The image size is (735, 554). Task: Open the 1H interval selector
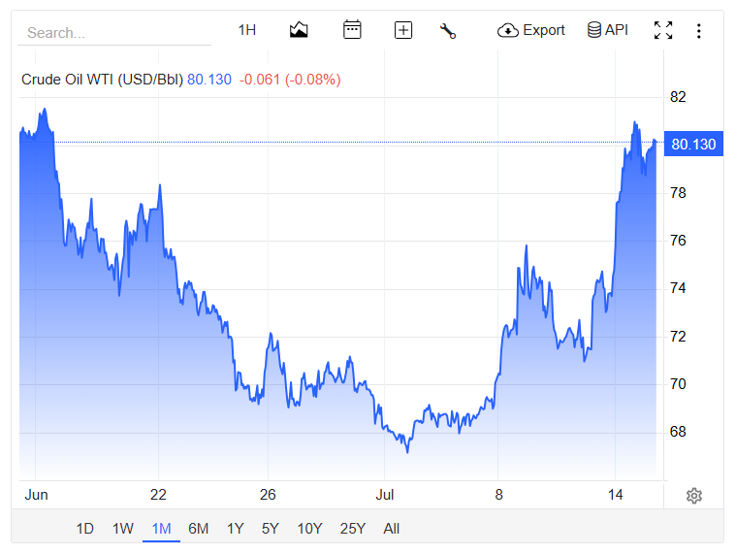[x=247, y=30]
